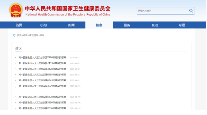Click the Chinese site title 中华人民共和国国家卫生健康委员会
Image resolution: width=207 pixels, height=115 pixels.
click(67, 8)
